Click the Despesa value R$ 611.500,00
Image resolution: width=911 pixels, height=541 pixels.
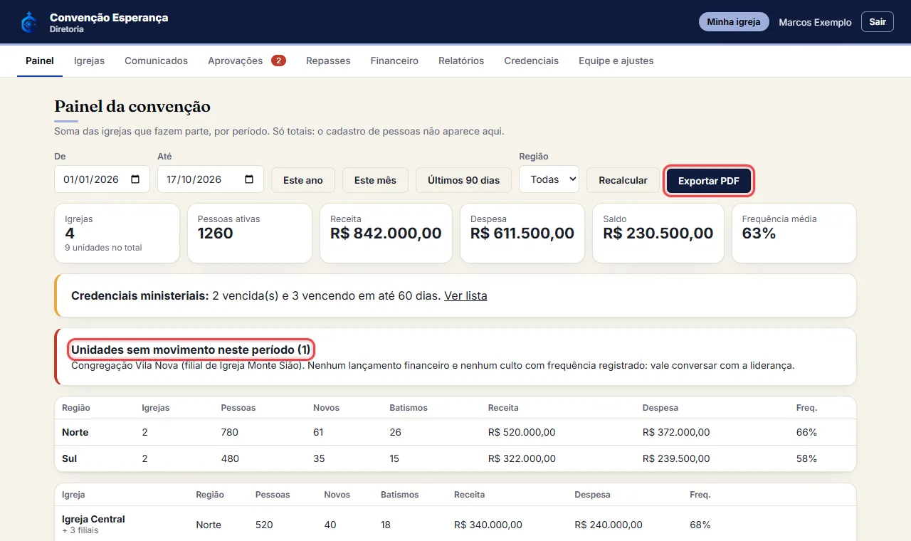click(x=522, y=233)
